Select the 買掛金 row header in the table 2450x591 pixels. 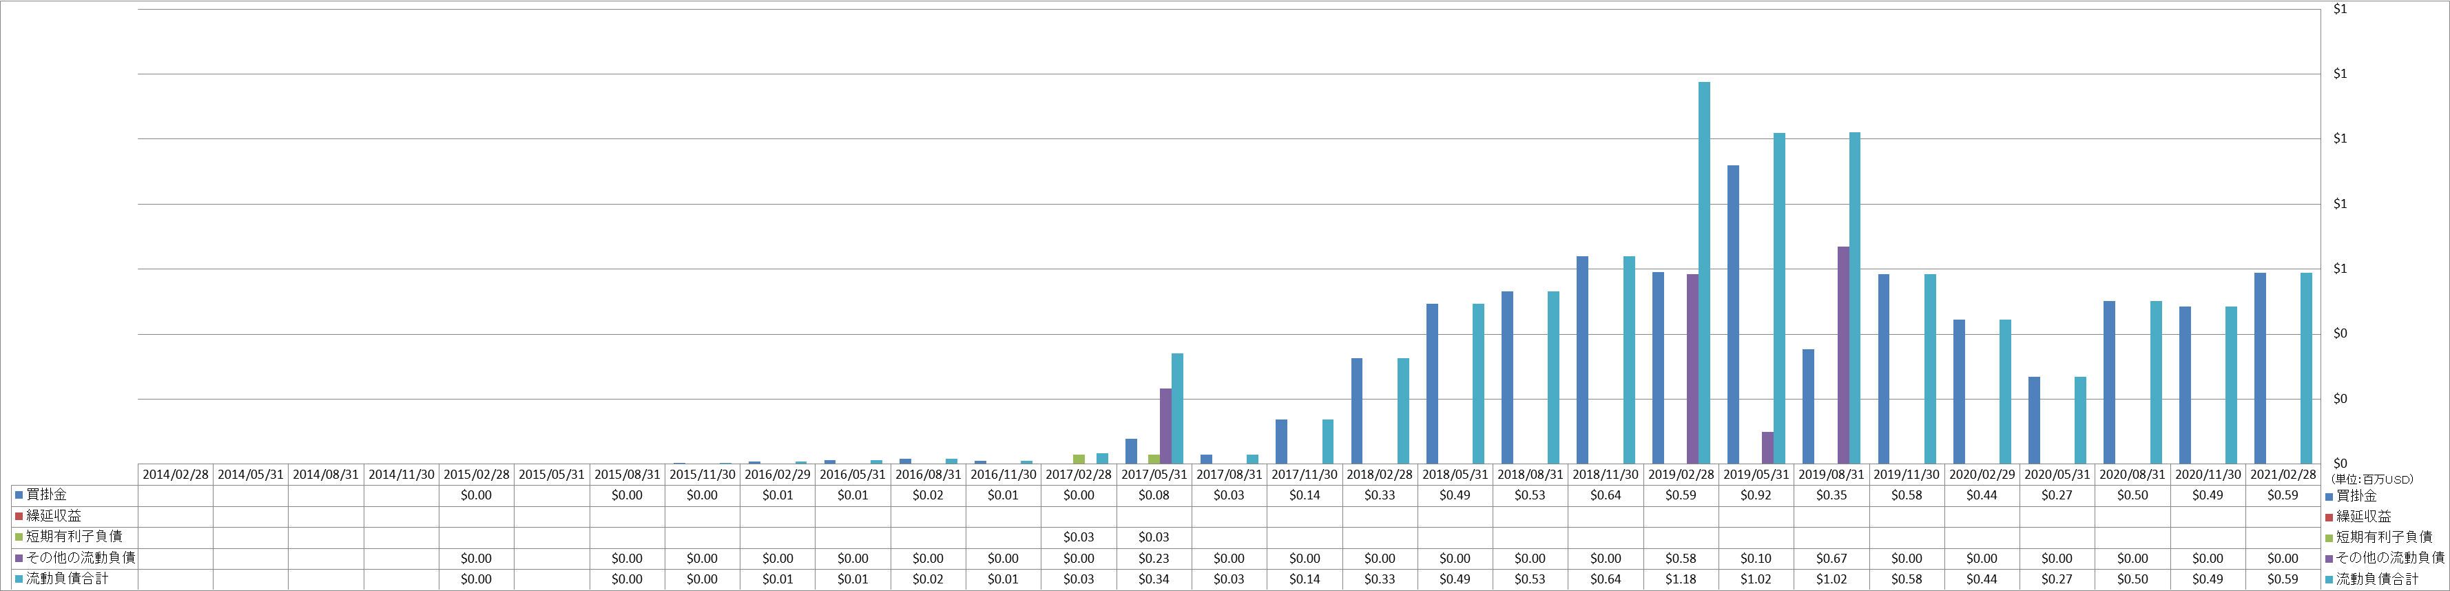point(74,496)
